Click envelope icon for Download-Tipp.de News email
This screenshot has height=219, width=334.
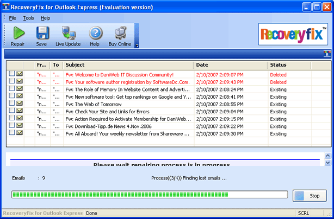(20, 125)
